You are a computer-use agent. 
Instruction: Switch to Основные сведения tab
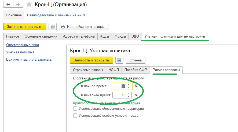click(41, 36)
